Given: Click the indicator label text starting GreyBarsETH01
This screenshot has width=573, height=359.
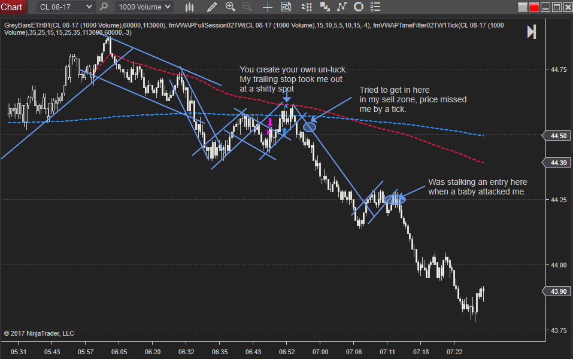Looking at the screenshot, I should point(254,29).
